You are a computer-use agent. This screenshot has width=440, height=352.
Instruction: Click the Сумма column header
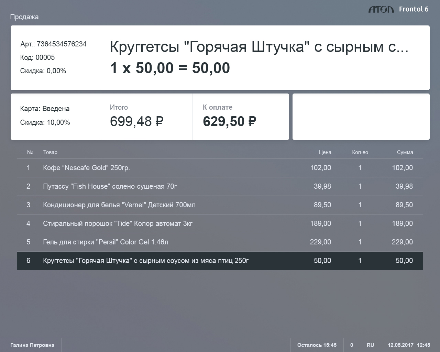coord(405,152)
